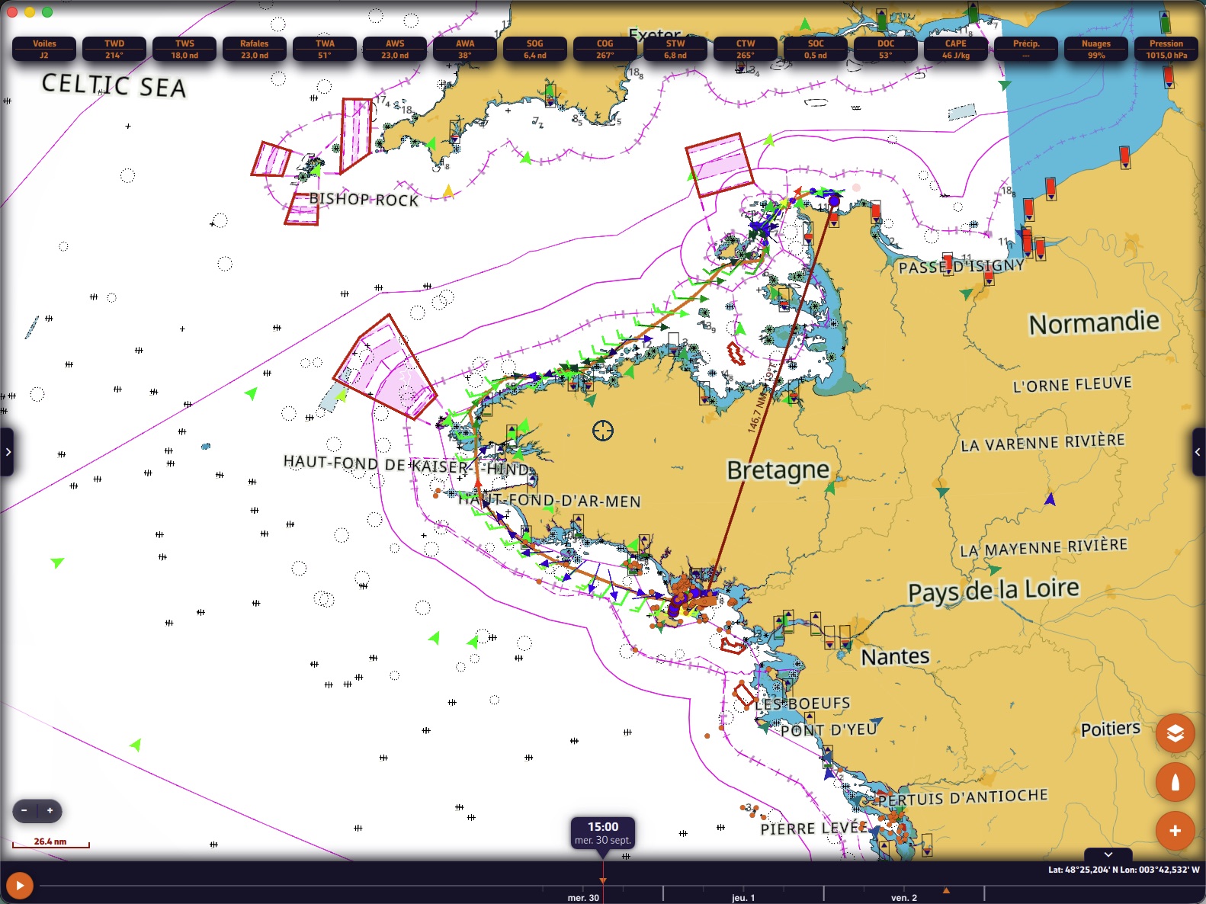Click the 26.4 nm scale bar

pos(50,842)
